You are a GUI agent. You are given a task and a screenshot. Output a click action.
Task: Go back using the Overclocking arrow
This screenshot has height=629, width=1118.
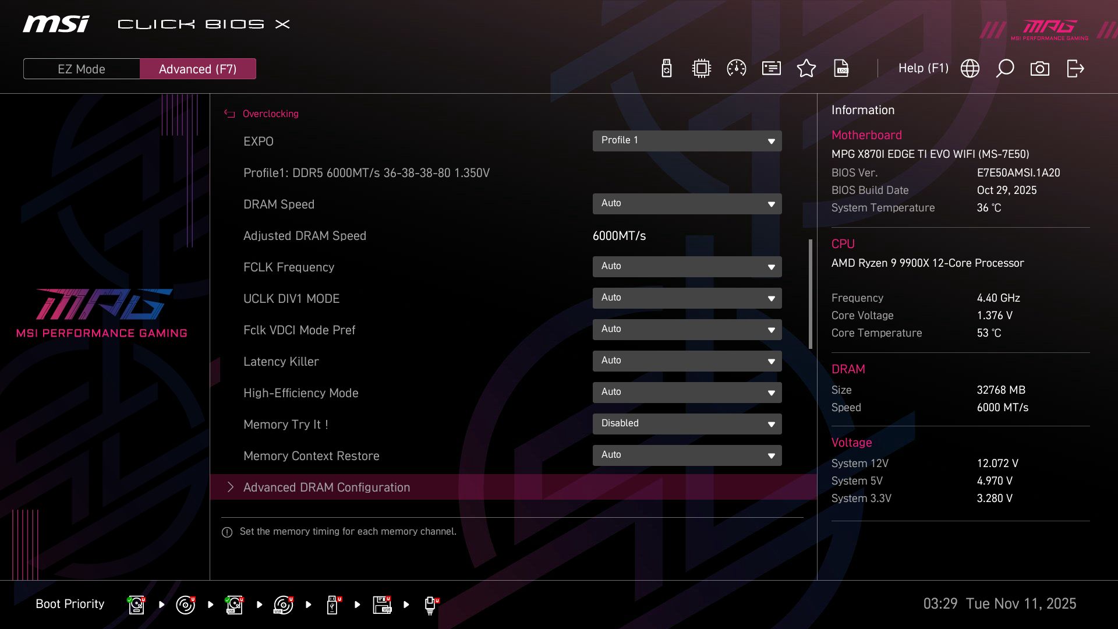pos(229,114)
